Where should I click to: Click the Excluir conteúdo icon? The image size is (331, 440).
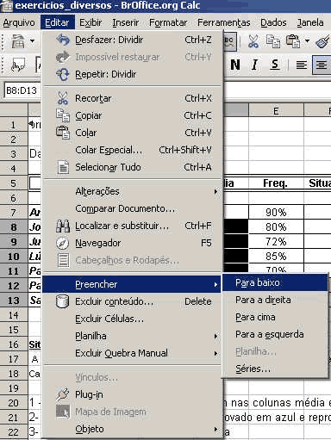[63, 301]
